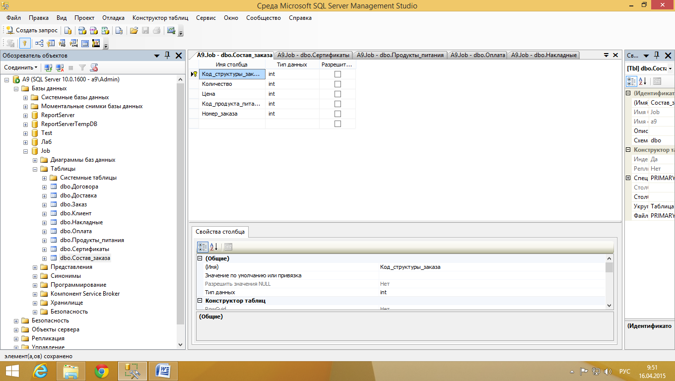675x381 pixels.
Task: Toggle Allow Nulls for Код_продукта_питания row
Action: (337, 104)
